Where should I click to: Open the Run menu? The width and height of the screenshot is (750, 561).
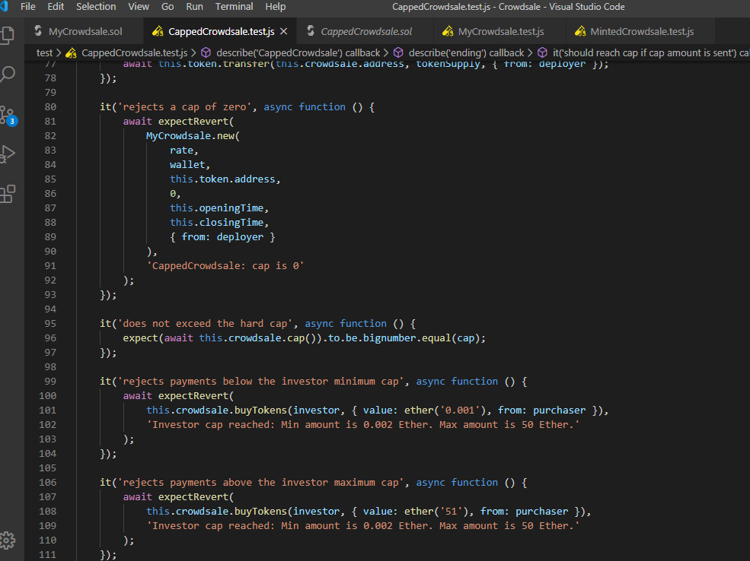(x=194, y=7)
